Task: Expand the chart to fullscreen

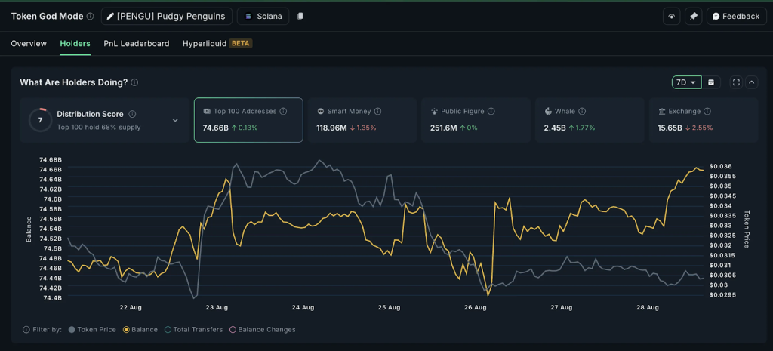Action: point(736,82)
